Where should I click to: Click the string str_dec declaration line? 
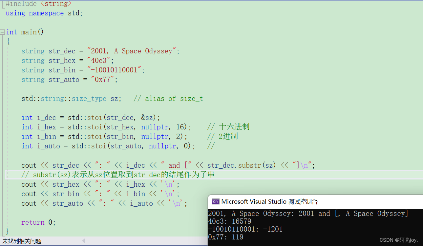(100, 51)
